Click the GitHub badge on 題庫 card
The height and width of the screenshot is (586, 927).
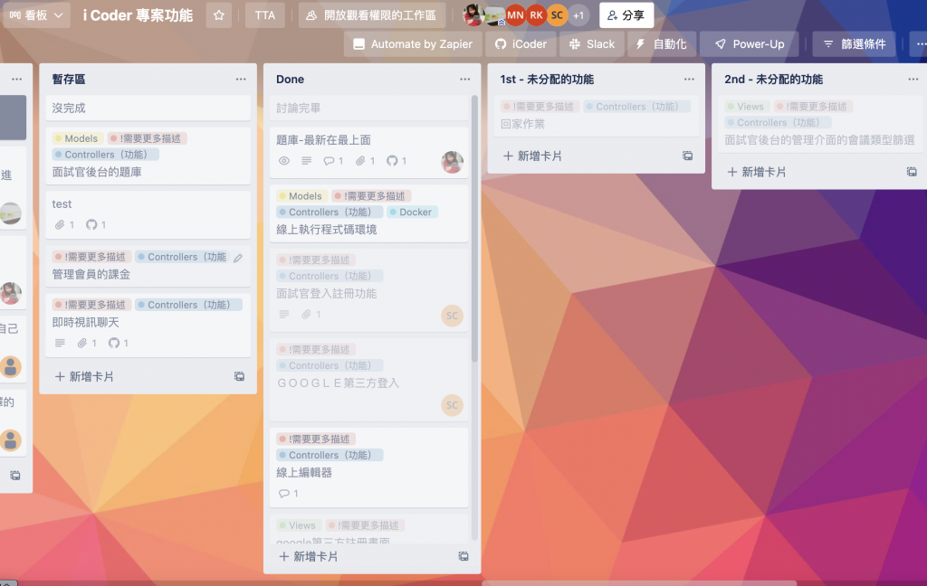coord(397,161)
